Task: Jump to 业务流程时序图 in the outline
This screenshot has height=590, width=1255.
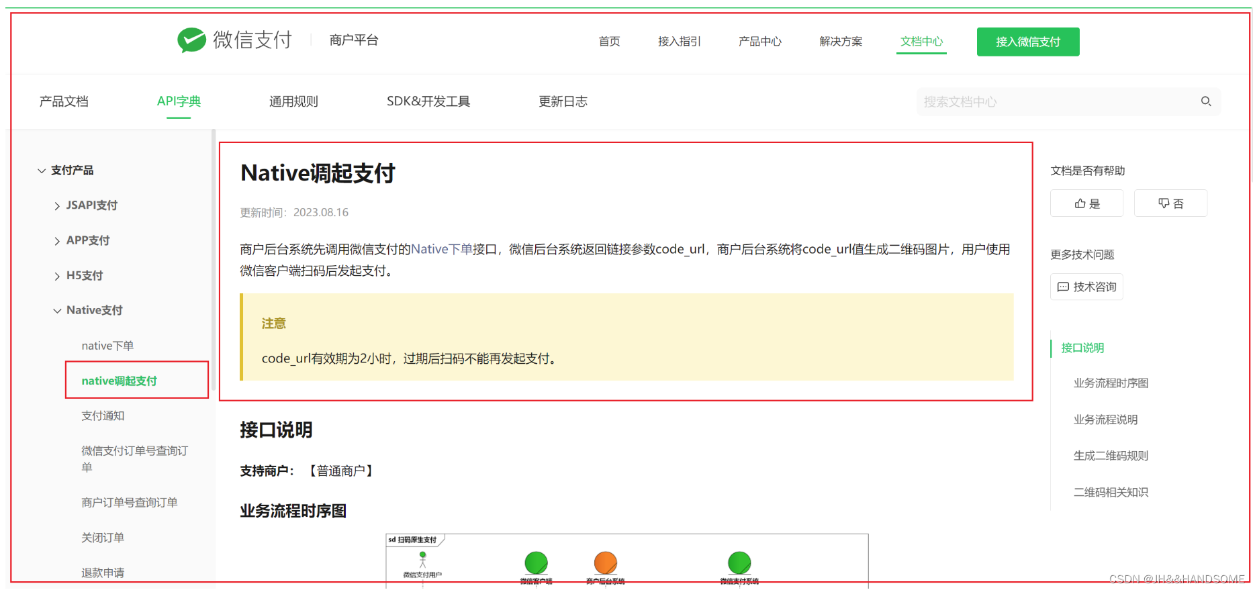Action: click(1111, 383)
